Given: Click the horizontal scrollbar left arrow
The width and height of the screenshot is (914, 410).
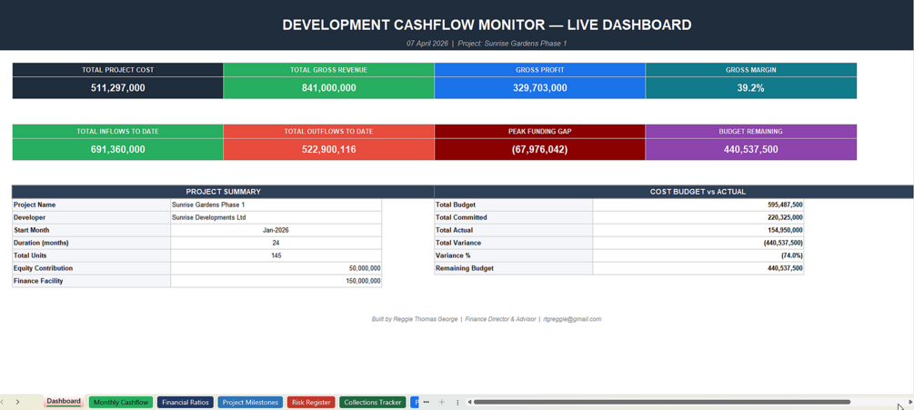Looking at the screenshot, I should (x=469, y=402).
